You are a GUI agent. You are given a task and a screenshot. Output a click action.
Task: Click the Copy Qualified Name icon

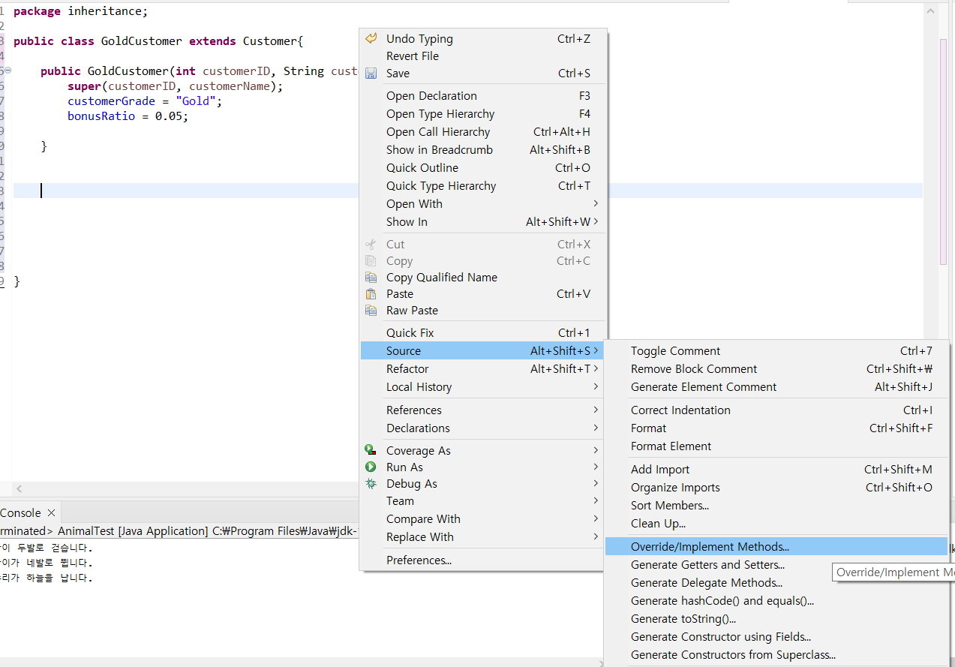point(371,278)
